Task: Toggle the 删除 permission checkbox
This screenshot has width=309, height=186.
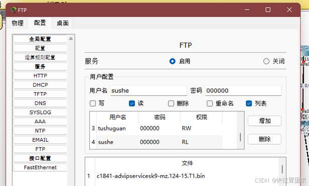Action: pyautogui.click(x=171, y=103)
